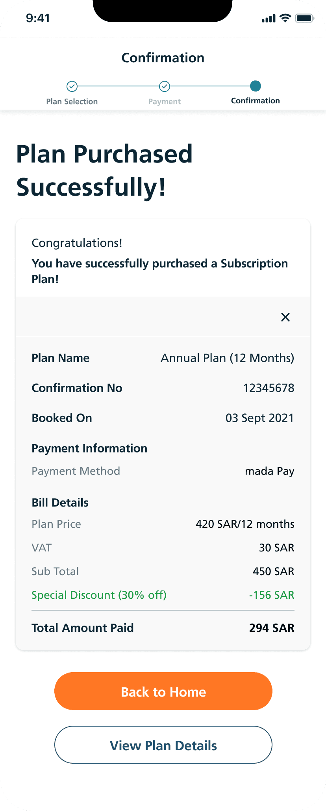Tap the Annual Plan (12 Months) plan name
326x811 pixels.
click(227, 358)
